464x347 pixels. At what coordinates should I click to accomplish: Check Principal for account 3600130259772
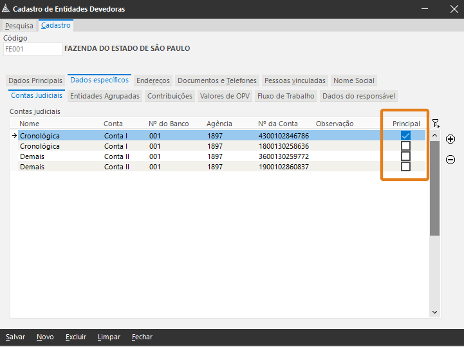405,156
